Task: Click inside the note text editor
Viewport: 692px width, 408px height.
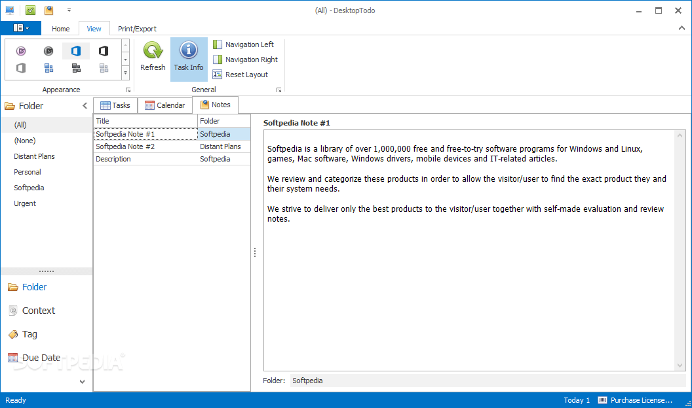Action: pyautogui.click(x=470, y=250)
